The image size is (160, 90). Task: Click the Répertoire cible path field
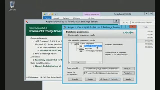[101, 69]
